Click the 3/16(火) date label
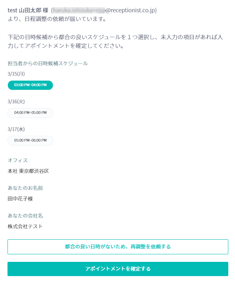 point(16,102)
